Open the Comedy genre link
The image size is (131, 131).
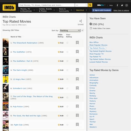[93, 85]
